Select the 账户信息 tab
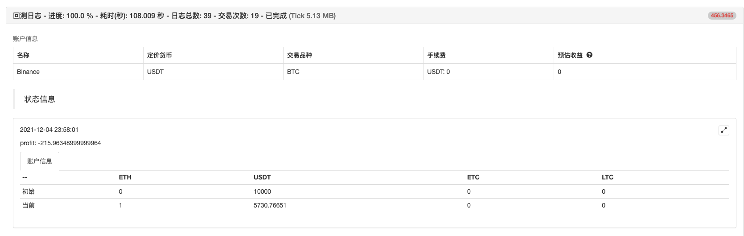Screen dimensions: 744x236 point(40,161)
